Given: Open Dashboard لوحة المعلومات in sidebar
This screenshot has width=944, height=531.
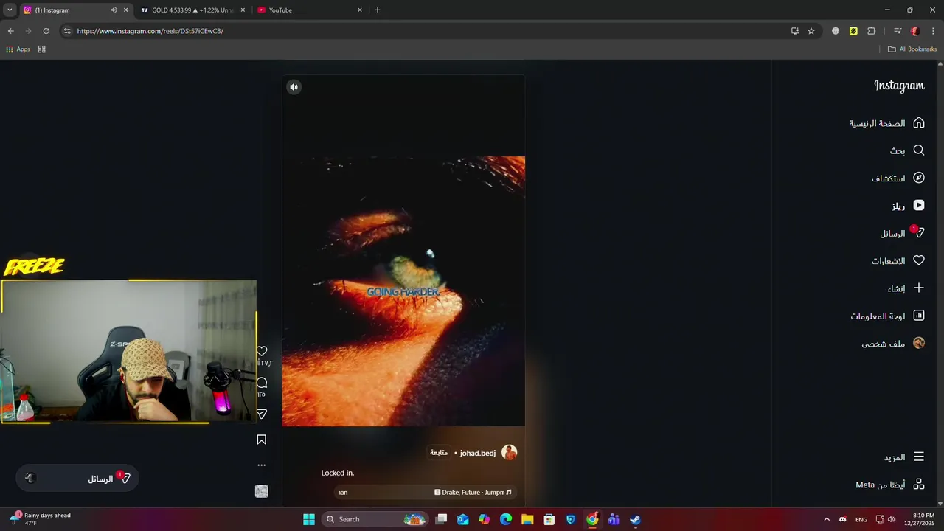Looking at the screenshot, I should pyautogui.click(x=887, y=316).
